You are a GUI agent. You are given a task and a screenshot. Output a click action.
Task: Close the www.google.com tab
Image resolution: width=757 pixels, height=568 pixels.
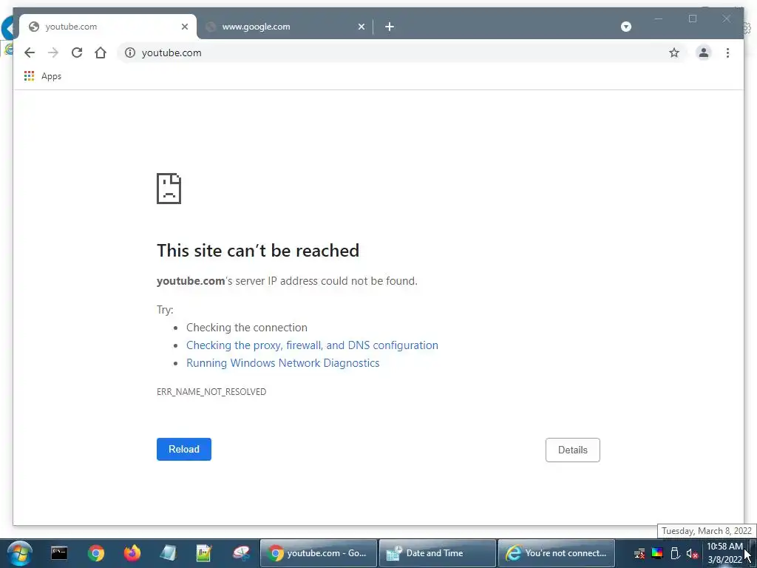coord(361,27)
